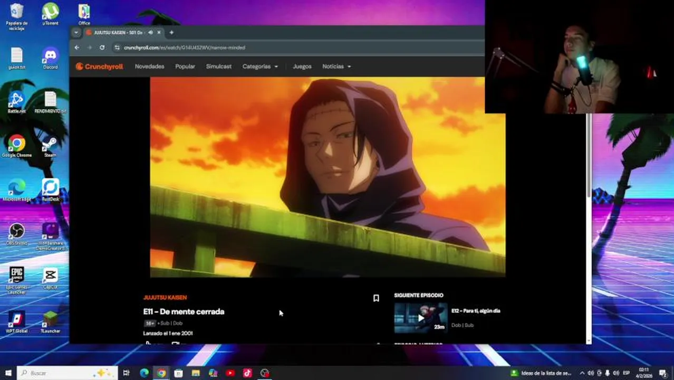
Task: Select the guion.txt file on desktop
Action: coord(17,59)
